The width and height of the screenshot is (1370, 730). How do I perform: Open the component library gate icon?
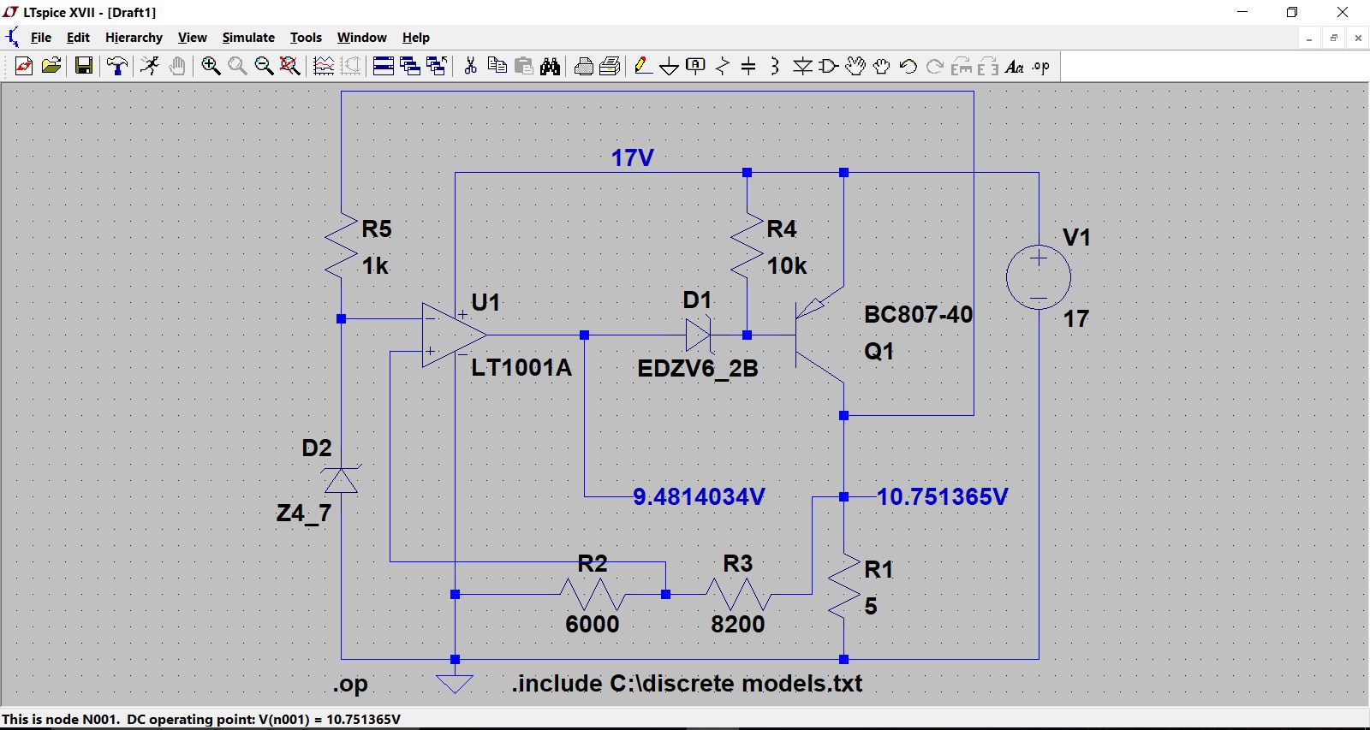point(829,66)
